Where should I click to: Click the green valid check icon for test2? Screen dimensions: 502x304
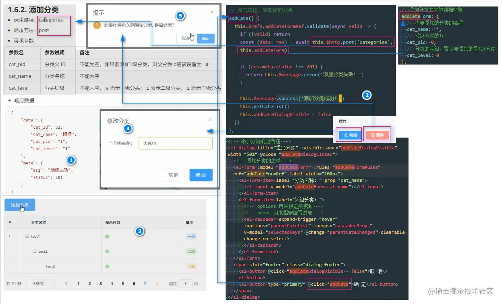point(107,251)
